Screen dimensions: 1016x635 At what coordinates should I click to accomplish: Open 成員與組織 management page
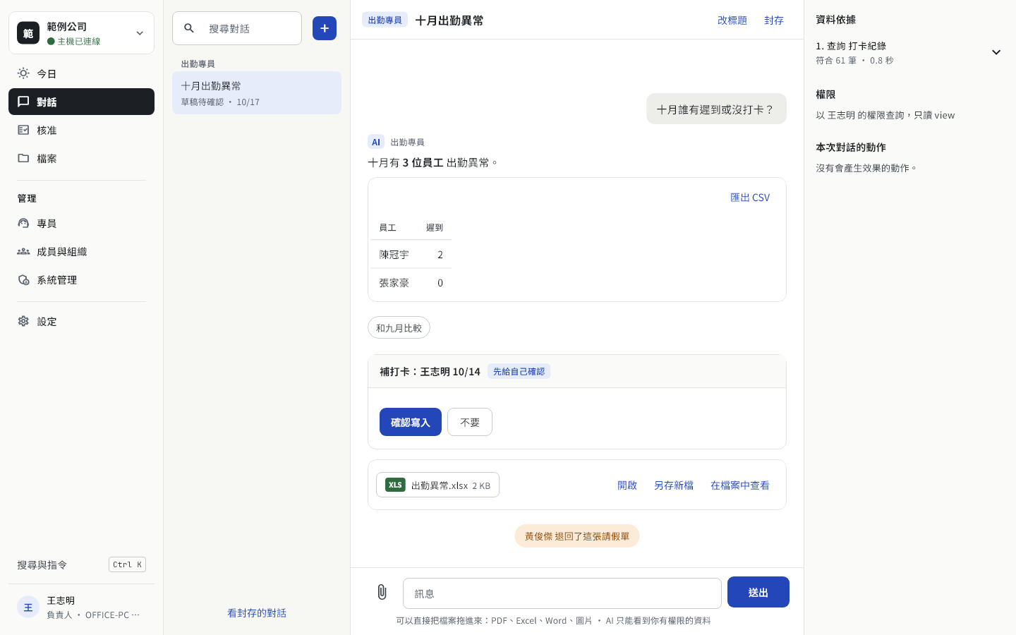(x=81, y=251)
